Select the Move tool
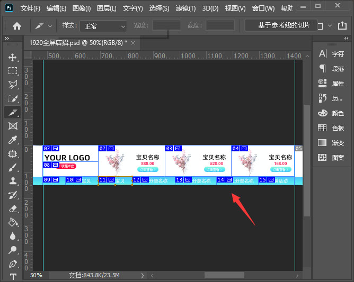354x282 pixels. click(13, 57)
